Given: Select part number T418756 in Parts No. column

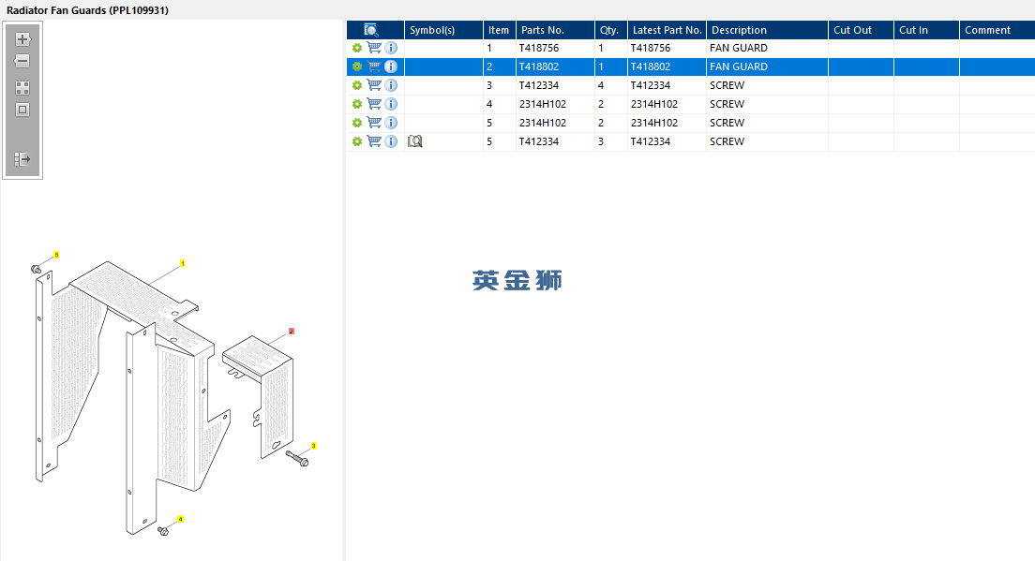Looking at the screenshot, I should click(x=539, y=48).
